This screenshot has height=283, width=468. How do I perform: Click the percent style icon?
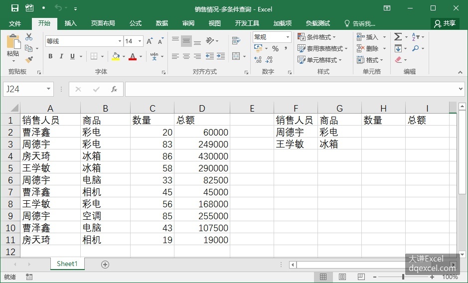[275, 49]
